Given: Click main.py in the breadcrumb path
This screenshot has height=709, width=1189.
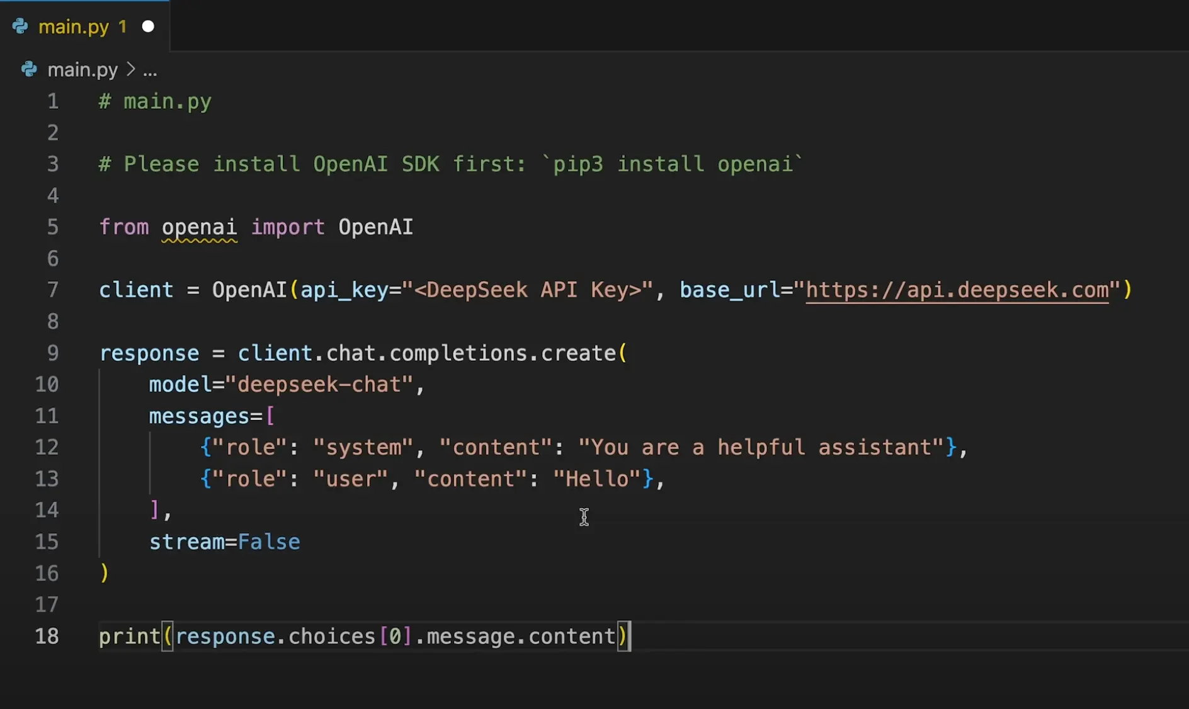Looking at the screenshot, I should tap(82, 69).
